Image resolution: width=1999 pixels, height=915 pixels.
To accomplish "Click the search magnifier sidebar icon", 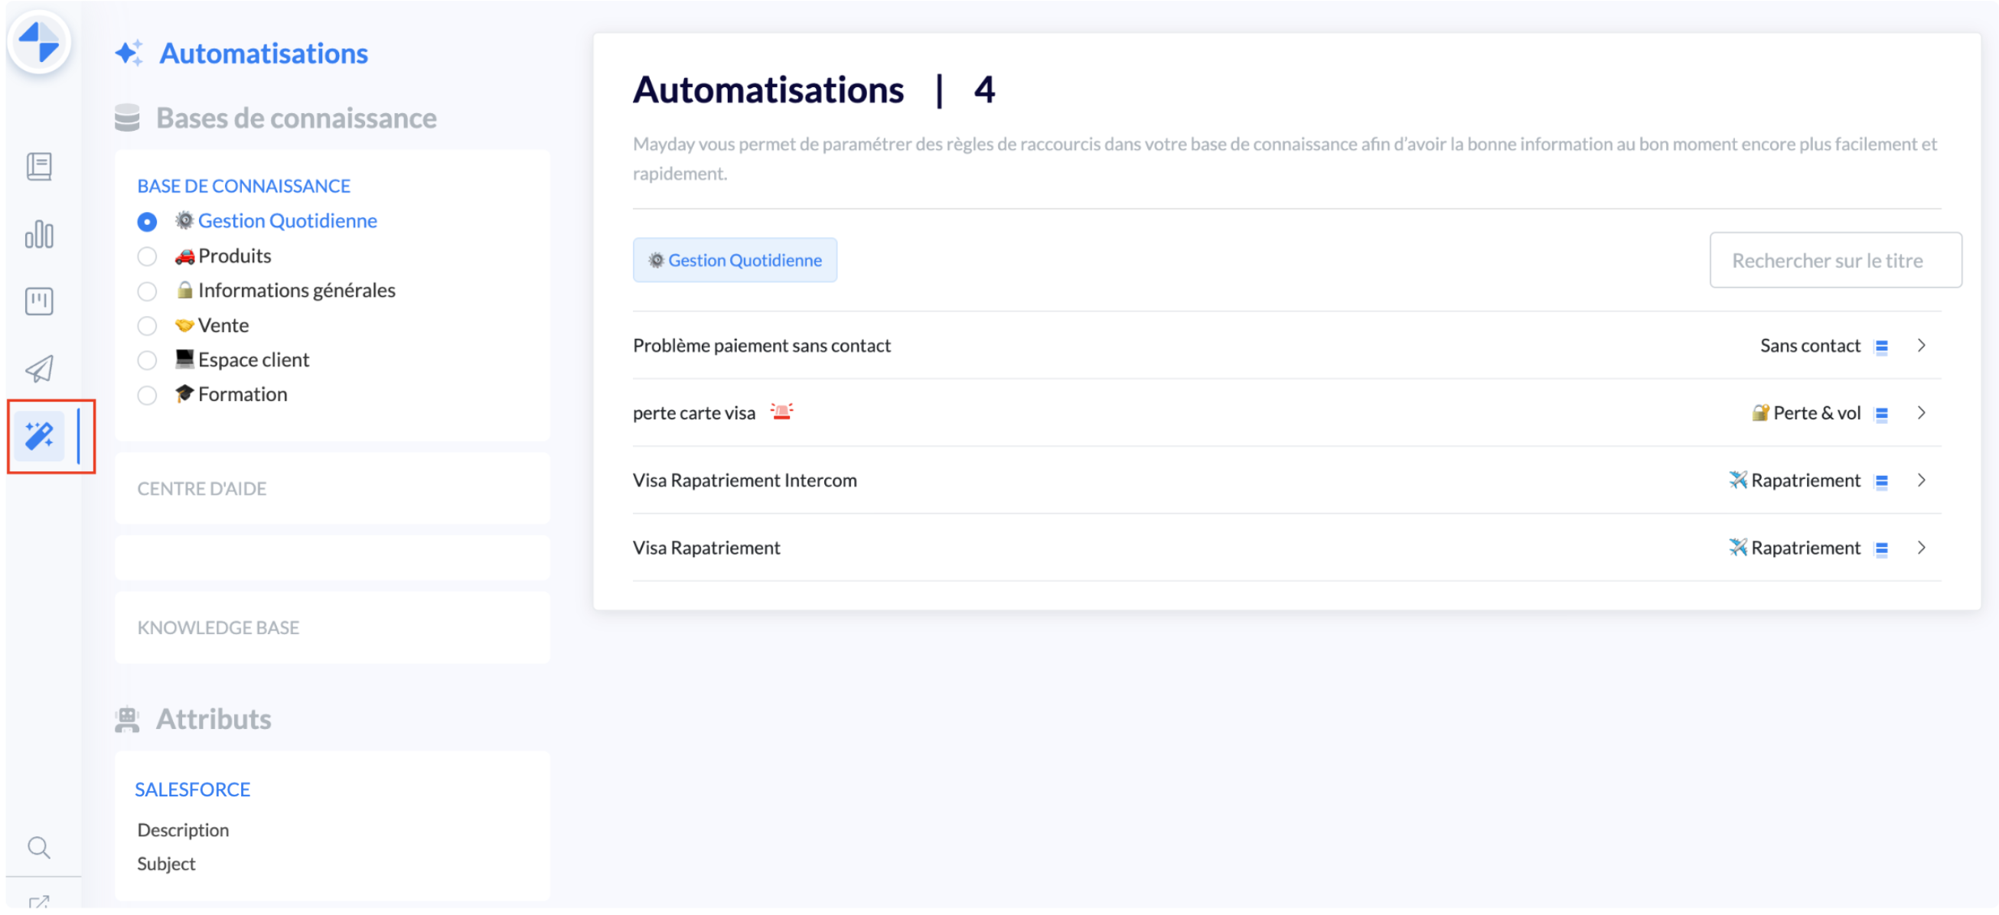I will click(39, 848).
